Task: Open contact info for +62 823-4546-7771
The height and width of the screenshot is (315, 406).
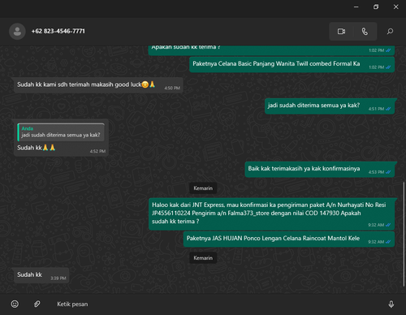Action: pos(58,31)
